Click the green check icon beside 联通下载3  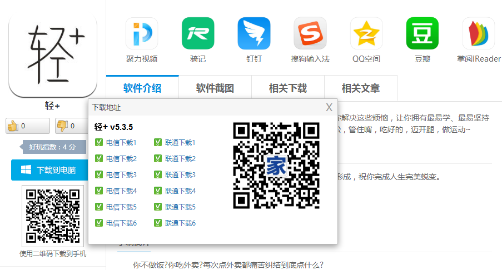click(158, 174)
